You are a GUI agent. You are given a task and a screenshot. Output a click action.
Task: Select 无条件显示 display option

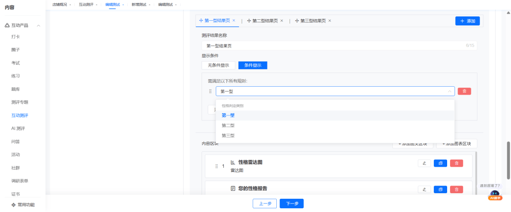218,65
